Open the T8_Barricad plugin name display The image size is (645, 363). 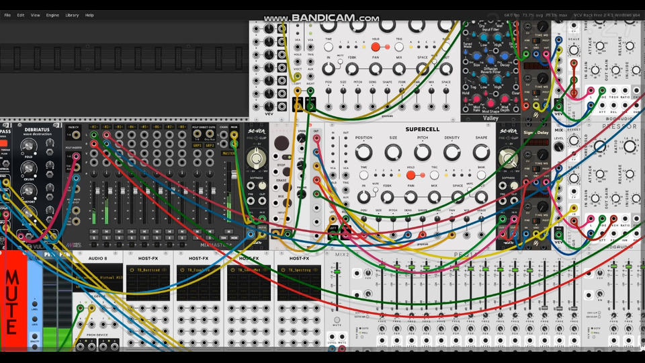tap(148, 270)
